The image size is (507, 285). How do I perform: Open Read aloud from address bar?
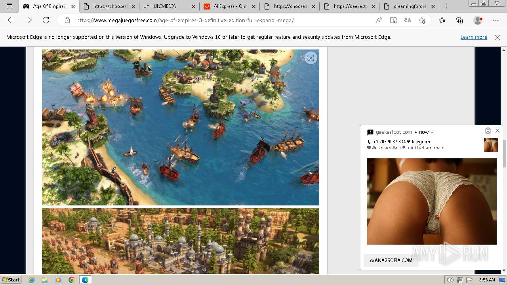pos(379,20)
